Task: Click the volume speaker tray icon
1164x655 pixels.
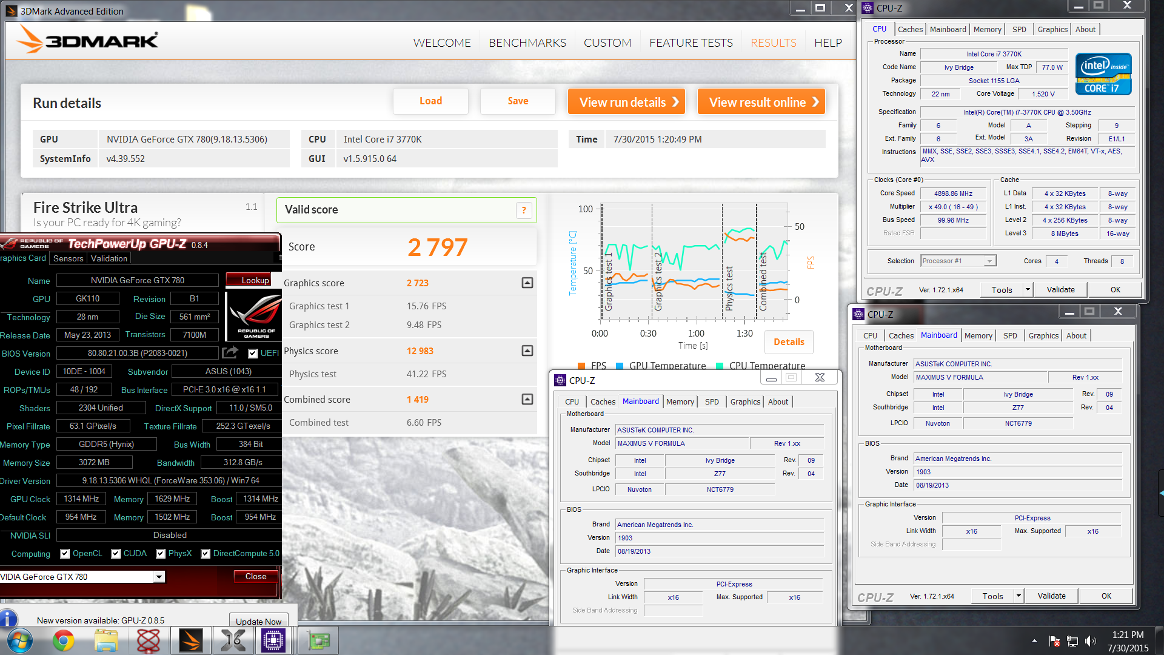Action: [1090, 641]
